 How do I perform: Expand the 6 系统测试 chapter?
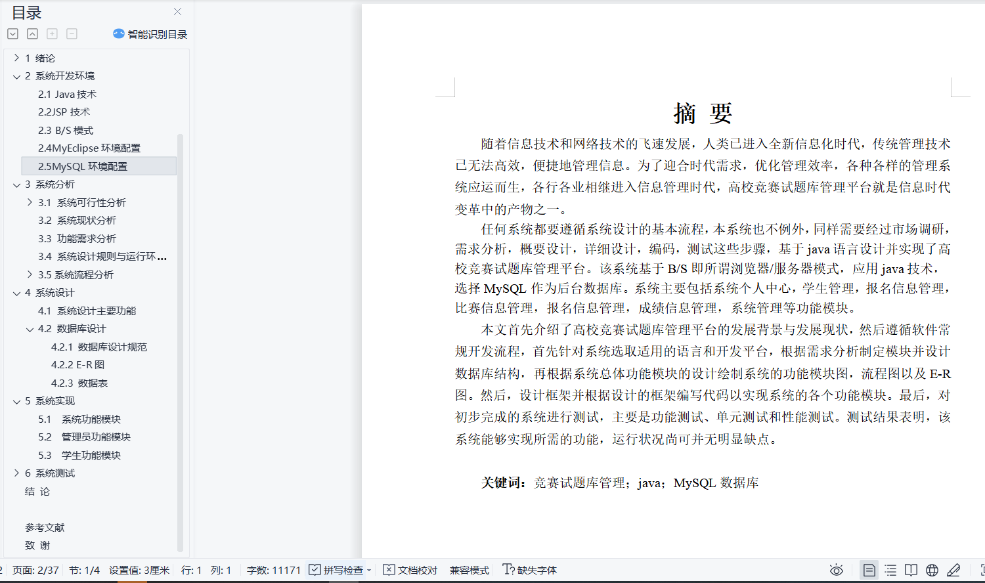pos(16,473)
